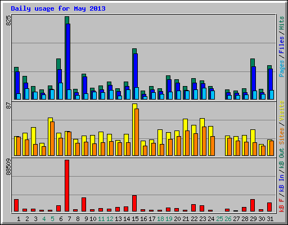The image size is (288, 225).
Task: Click green weekend day label 5
Action: pos(52,219)
